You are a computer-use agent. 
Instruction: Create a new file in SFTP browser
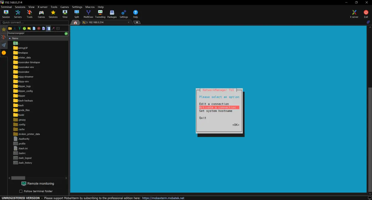pyautogui.click(x=34, y=28)
